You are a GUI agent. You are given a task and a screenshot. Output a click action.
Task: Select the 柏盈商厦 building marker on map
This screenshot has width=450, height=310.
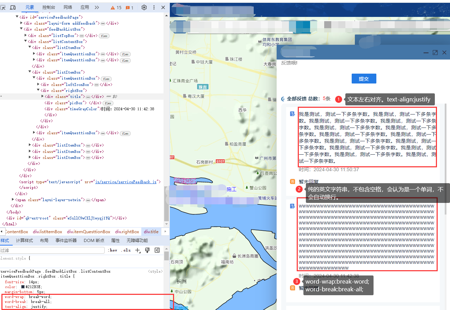[x=235, y=144]
